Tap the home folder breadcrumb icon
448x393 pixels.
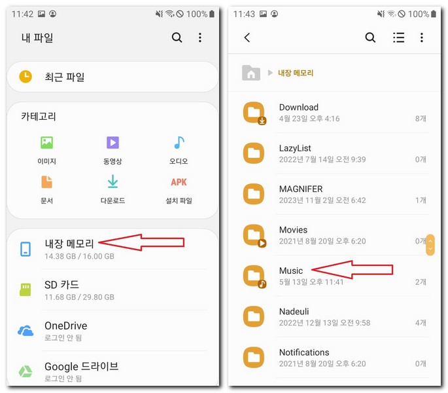[x=251, y=73]
